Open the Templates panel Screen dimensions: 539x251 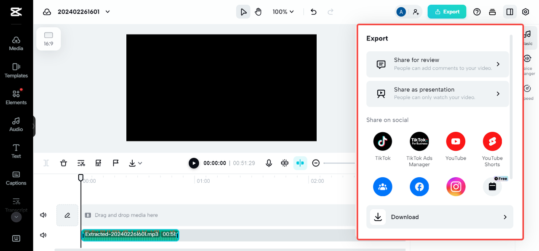(16, 70)
